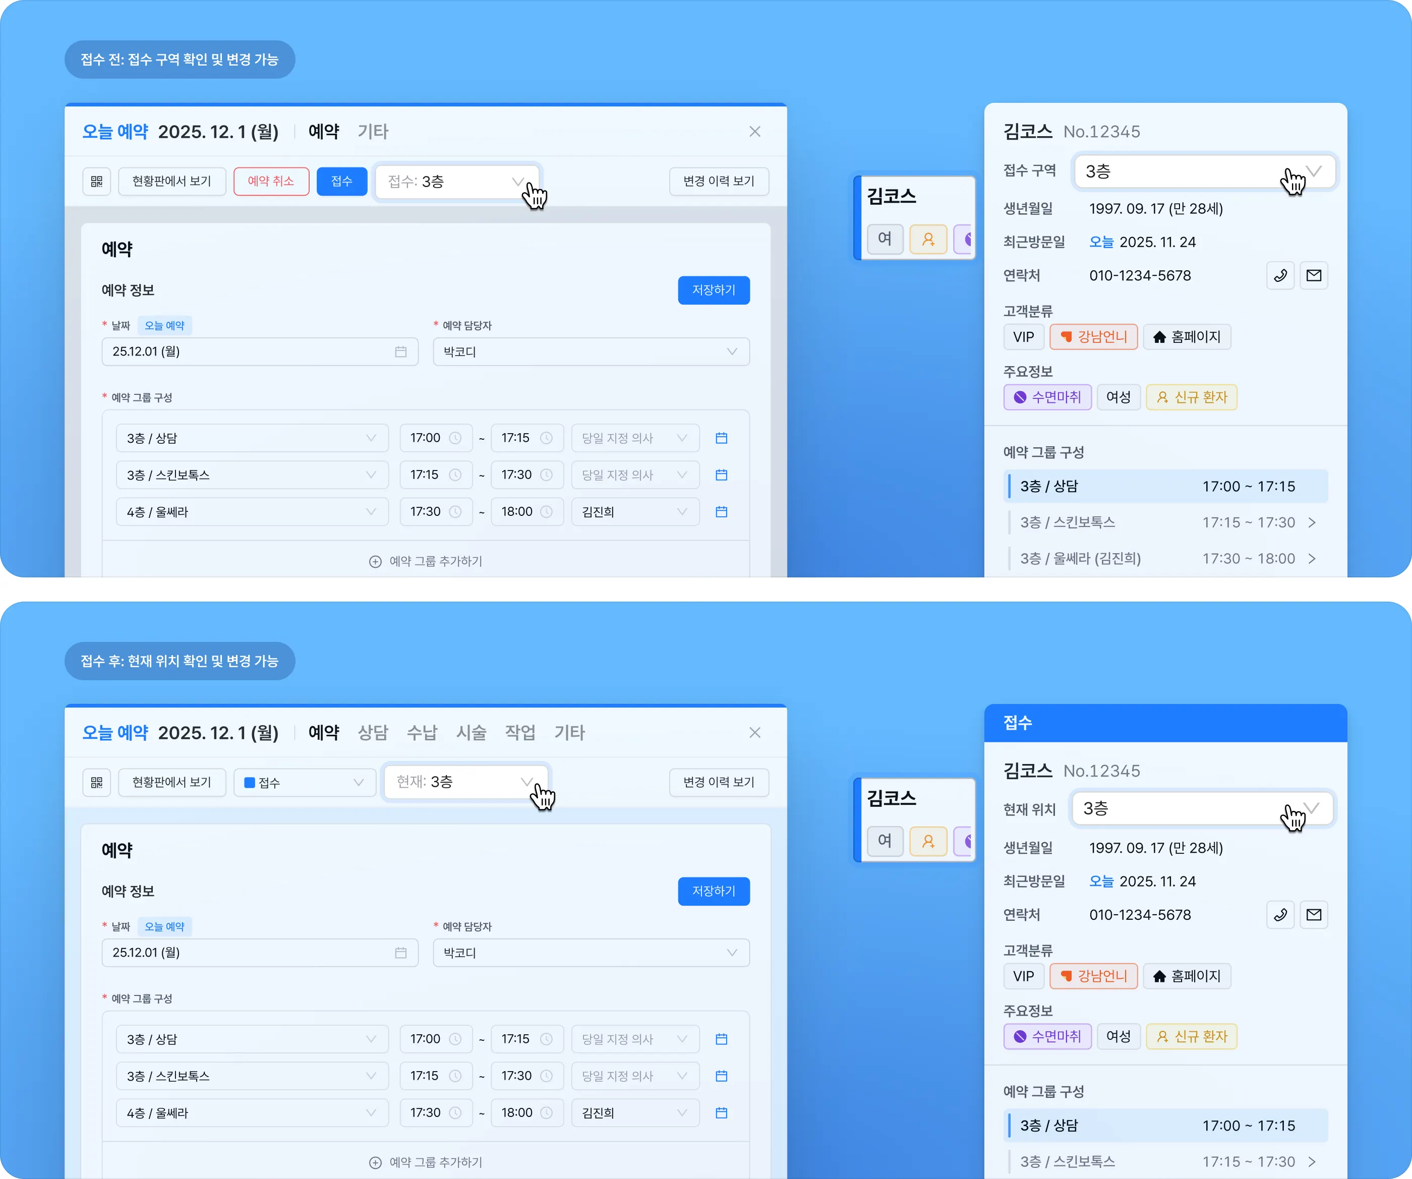Click calendar icon of lower 4층 / 울쎄라 row
Image resolution: width=1412 pixels, height=1179 pixels.
coord(722,1113)
